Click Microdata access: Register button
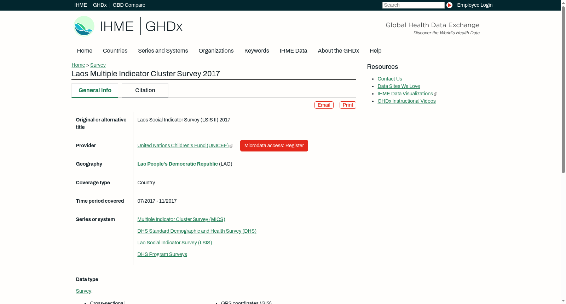The image size is (566, 304). 274,145
